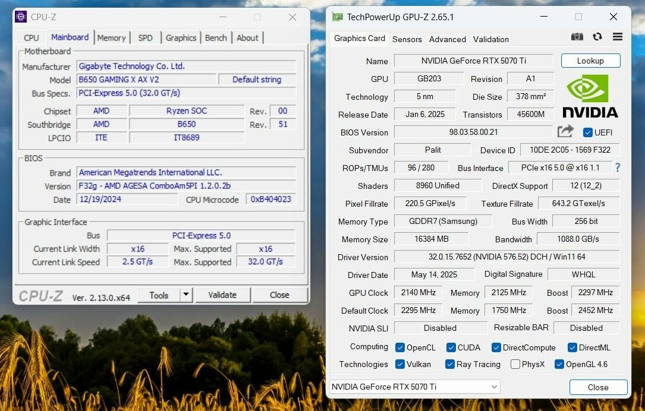645x411 pixels.
Task: Click the Close button in CPU-Z
Action: tap(280, 295)
